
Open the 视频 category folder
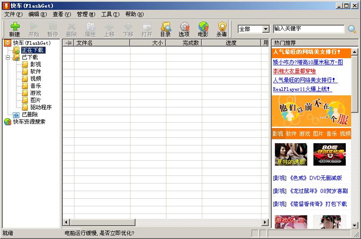35,79
